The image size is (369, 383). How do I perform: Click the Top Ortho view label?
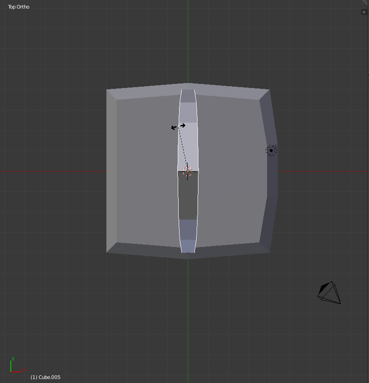coord(18,7)
